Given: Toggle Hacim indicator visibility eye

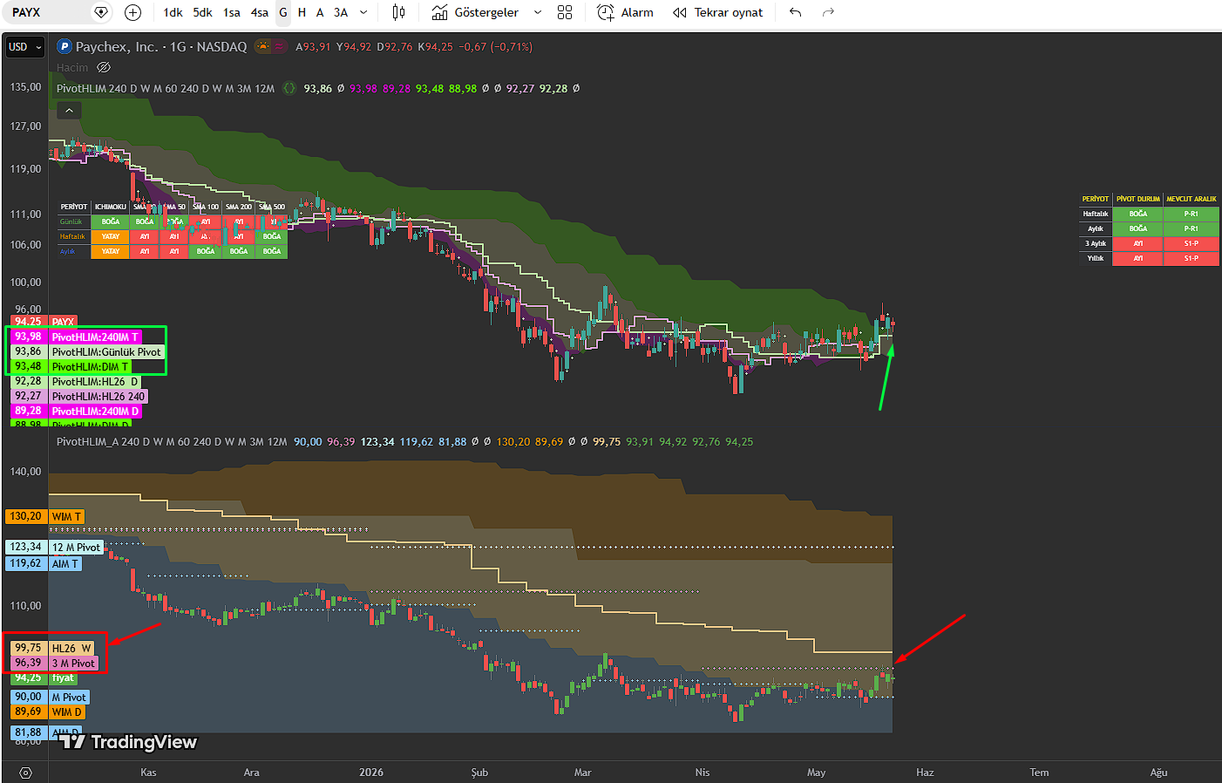Looking at the screenshot, I should [x=104, y=67].
